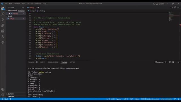Change line endings via CRLF
Screen dimensions: 181x102
(x=131, y=99)
